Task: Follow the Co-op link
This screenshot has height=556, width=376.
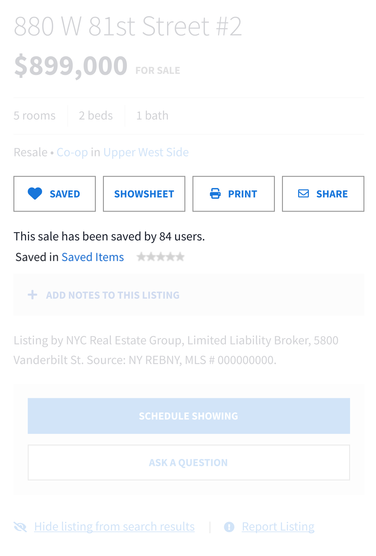Action: pos(72,153)
